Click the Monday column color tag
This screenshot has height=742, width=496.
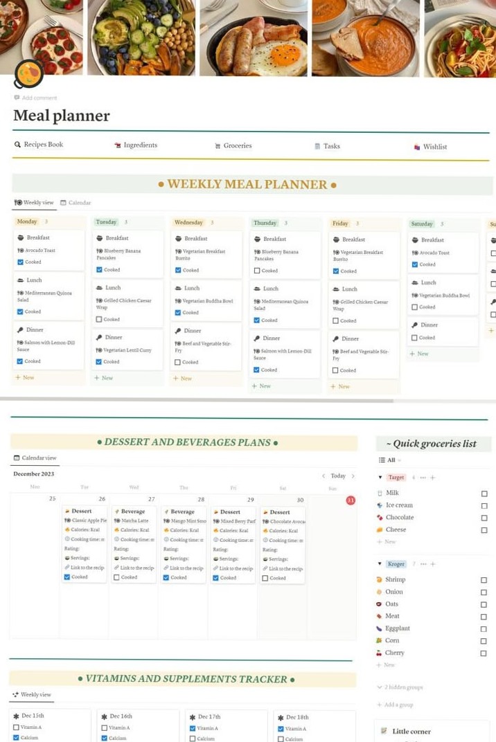coord(27,221)
